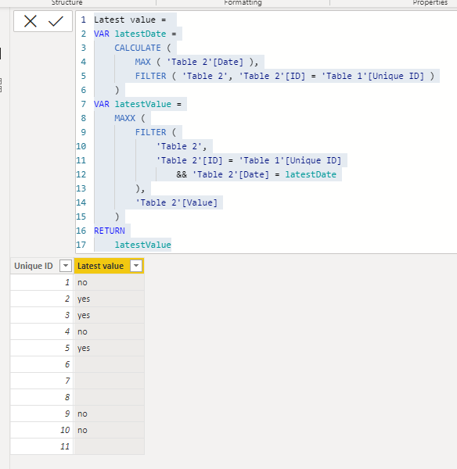Open the Unique ID column filter dropdown

click(66, 266)
